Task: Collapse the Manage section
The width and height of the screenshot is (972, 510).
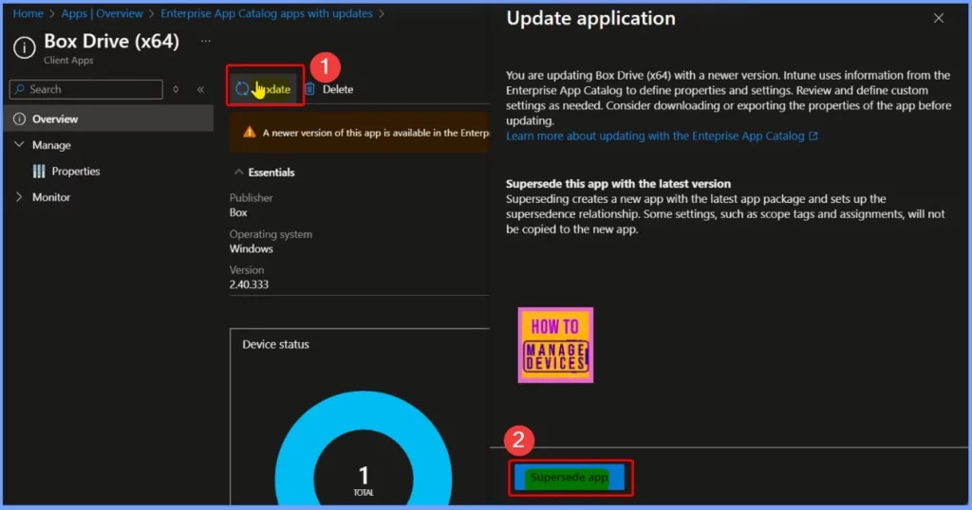Action: point(19,145)
